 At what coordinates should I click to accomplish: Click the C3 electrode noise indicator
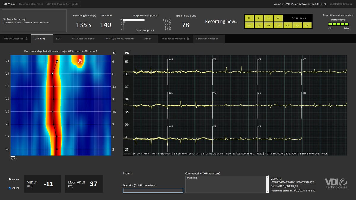tap(259, 25)
